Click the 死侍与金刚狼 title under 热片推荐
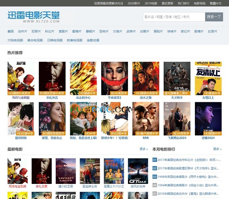The height and width of the screenshot is (199, 229). [x=21, y=97]
